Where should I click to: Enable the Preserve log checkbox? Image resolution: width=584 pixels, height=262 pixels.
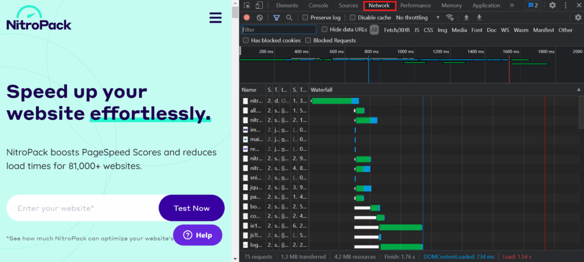(x=305, y=18)
